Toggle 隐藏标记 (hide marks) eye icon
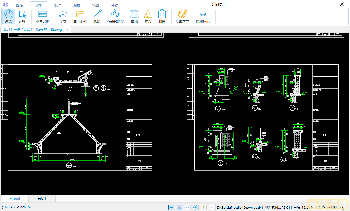Screen dimensions: 350x211 [x=203, y=16]
